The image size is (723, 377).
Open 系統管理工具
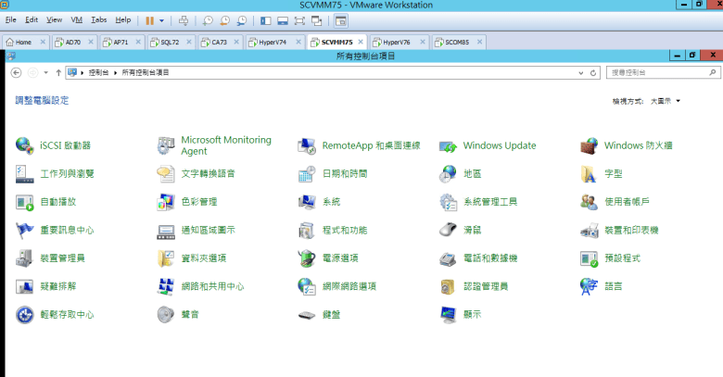(489, 202)
